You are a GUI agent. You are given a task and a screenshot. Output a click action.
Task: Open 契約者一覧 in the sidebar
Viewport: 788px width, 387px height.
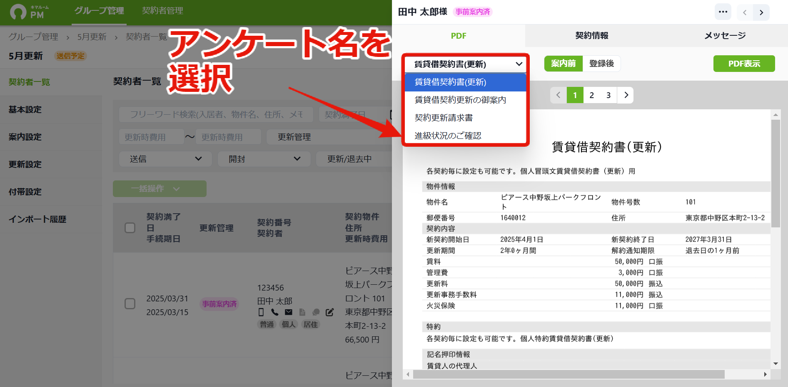coord(51,82)
